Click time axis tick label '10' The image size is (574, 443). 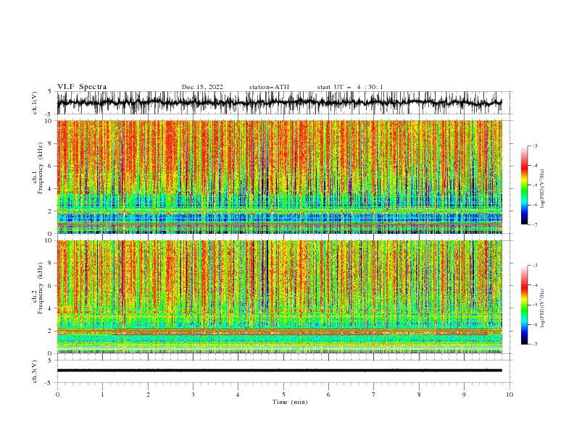coord(509,395)
